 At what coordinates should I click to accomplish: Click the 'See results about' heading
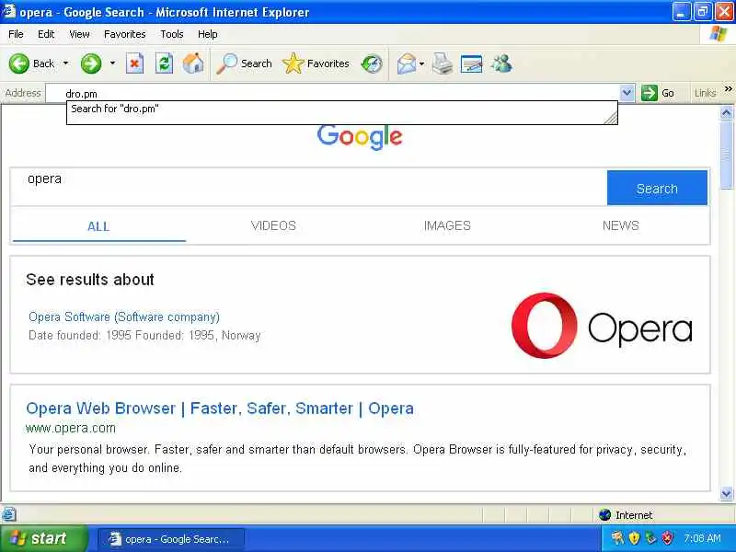click(x=90, y=280)
